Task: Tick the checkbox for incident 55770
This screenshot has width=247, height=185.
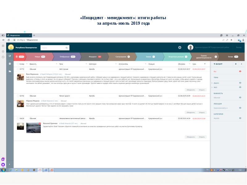Action: point(18,69)
